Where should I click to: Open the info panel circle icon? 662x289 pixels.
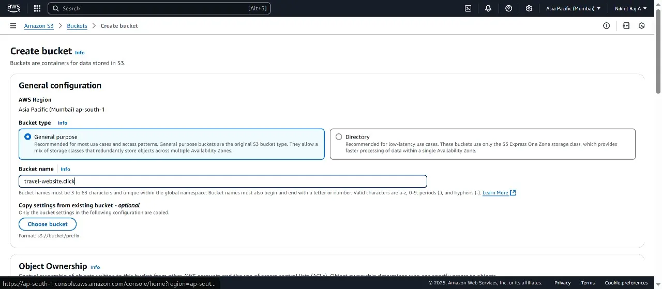(x=607, y=26)
